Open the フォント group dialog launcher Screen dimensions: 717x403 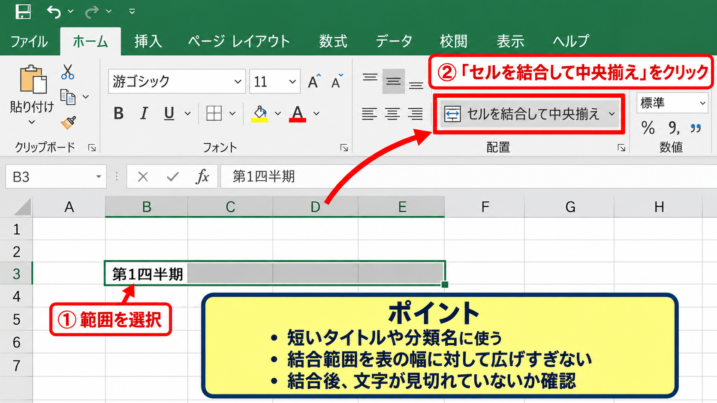(344, 148)
